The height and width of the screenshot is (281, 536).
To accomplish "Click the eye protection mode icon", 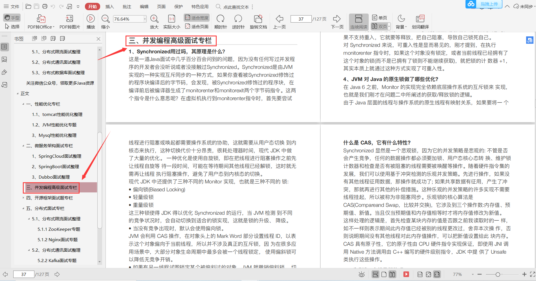I will click(x=361, y=274).
